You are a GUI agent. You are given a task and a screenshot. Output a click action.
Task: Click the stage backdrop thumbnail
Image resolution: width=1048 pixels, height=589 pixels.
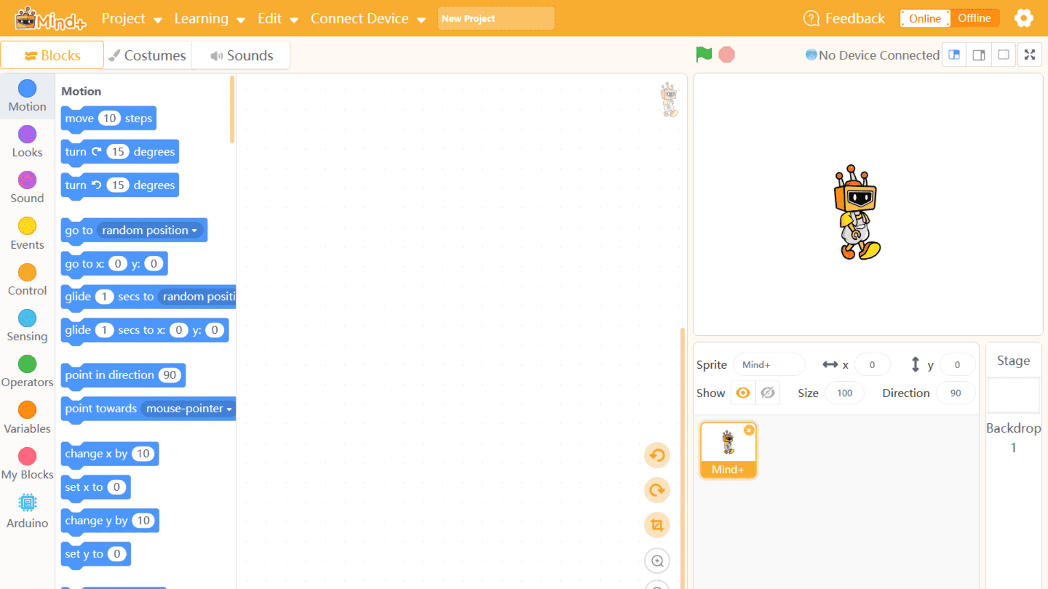click(1013, 396)
